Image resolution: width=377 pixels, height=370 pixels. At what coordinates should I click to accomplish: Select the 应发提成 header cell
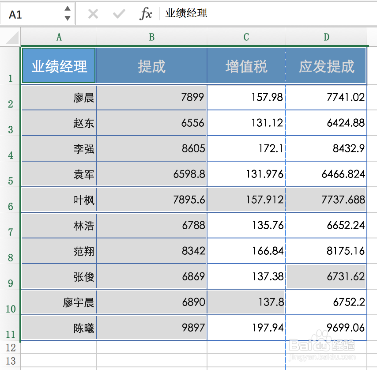pos(326,64)
